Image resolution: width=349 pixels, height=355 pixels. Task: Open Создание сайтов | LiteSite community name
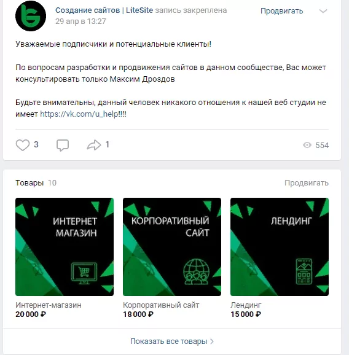(x=104, y=10)
